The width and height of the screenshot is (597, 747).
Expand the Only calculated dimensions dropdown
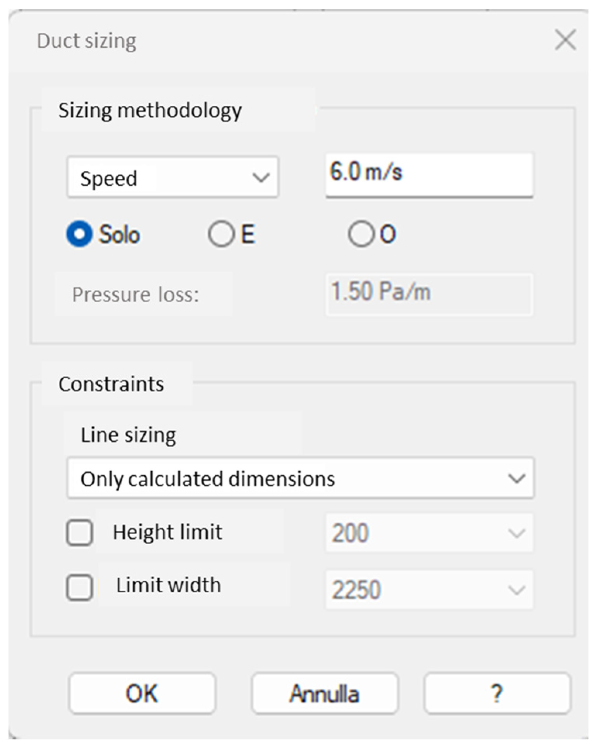click(x=300, y=478)
